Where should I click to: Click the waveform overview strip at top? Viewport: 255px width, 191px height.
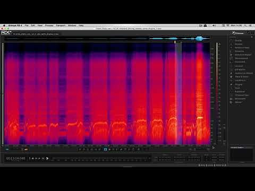107,38
